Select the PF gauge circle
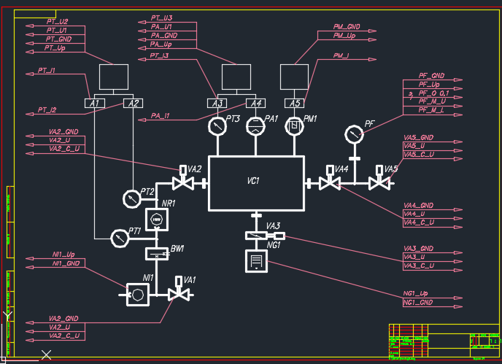 point(354,134)
